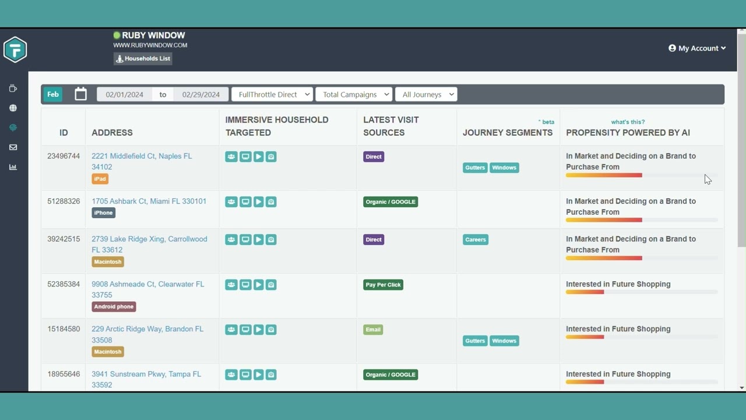Click the propensity bar for household 52385384
This screenshot has width=746, height=420.
pos(641,292)
